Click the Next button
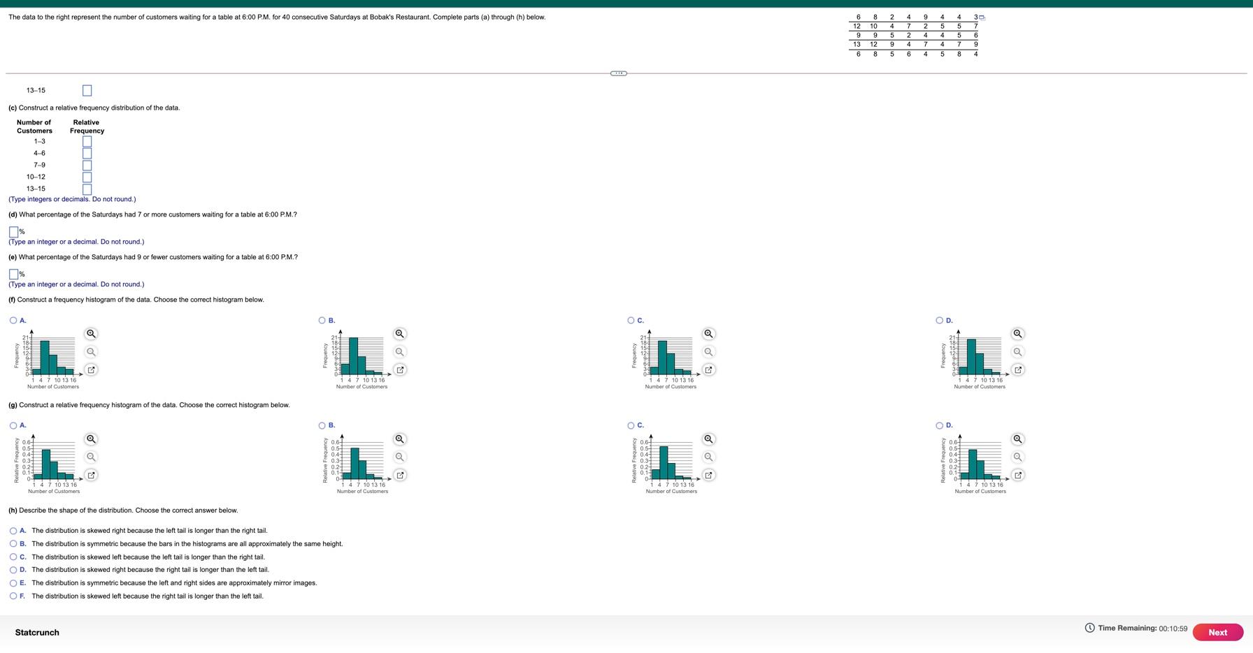Screen dimensions: 1253x653 pyautogui.click(x=1217, y=632)
